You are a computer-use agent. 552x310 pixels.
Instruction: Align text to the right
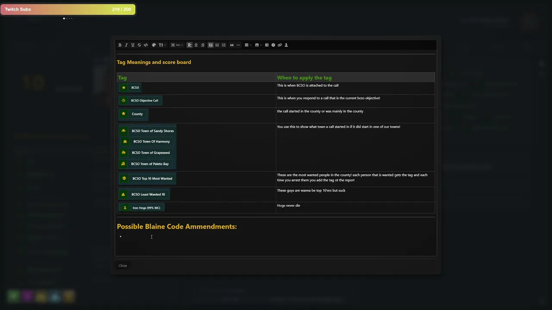(203, 45)
